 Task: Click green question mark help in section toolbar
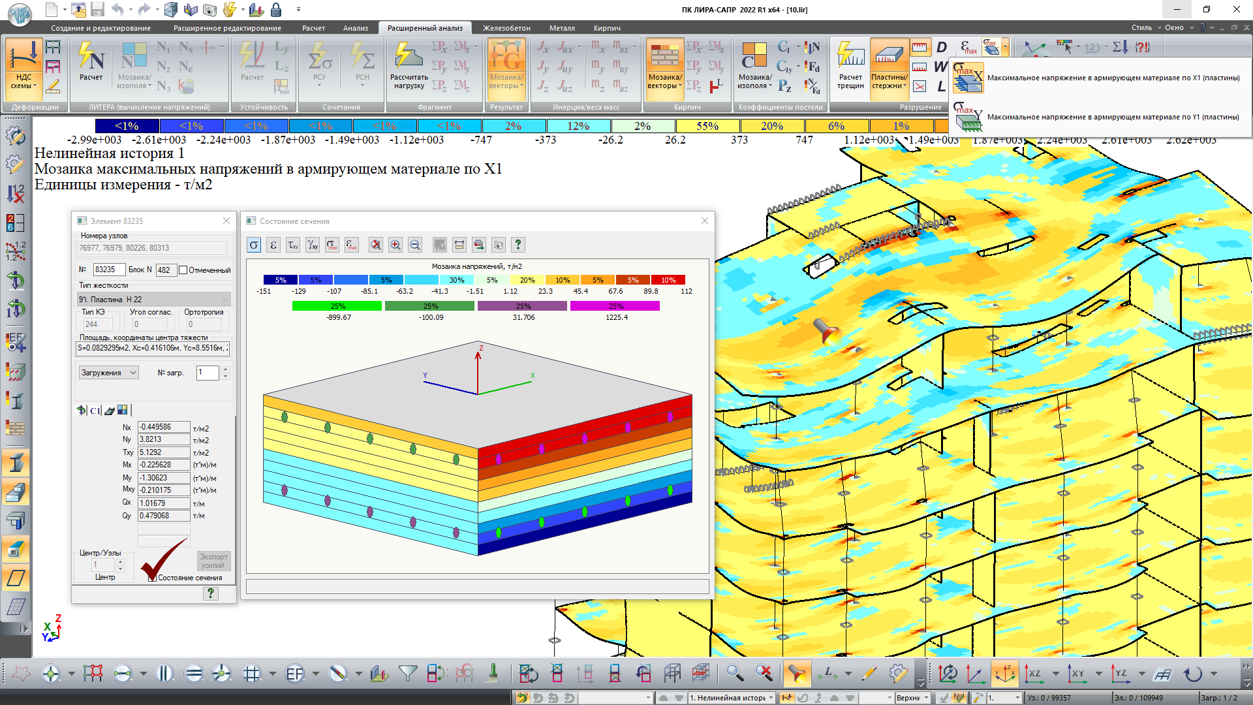point(518,245)
